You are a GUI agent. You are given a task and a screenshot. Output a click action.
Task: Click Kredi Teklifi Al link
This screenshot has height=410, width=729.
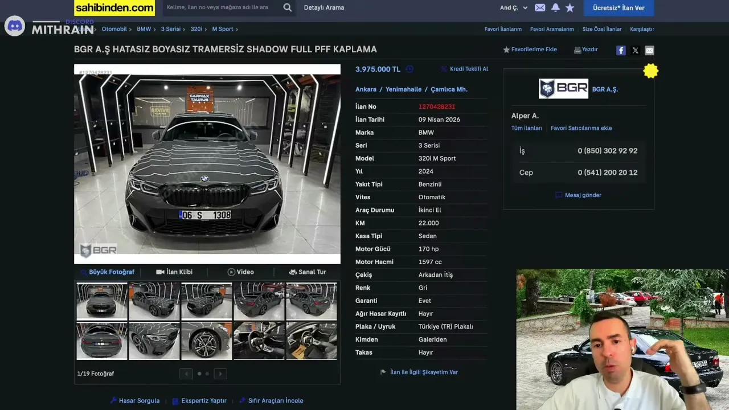tap(464, 69)
